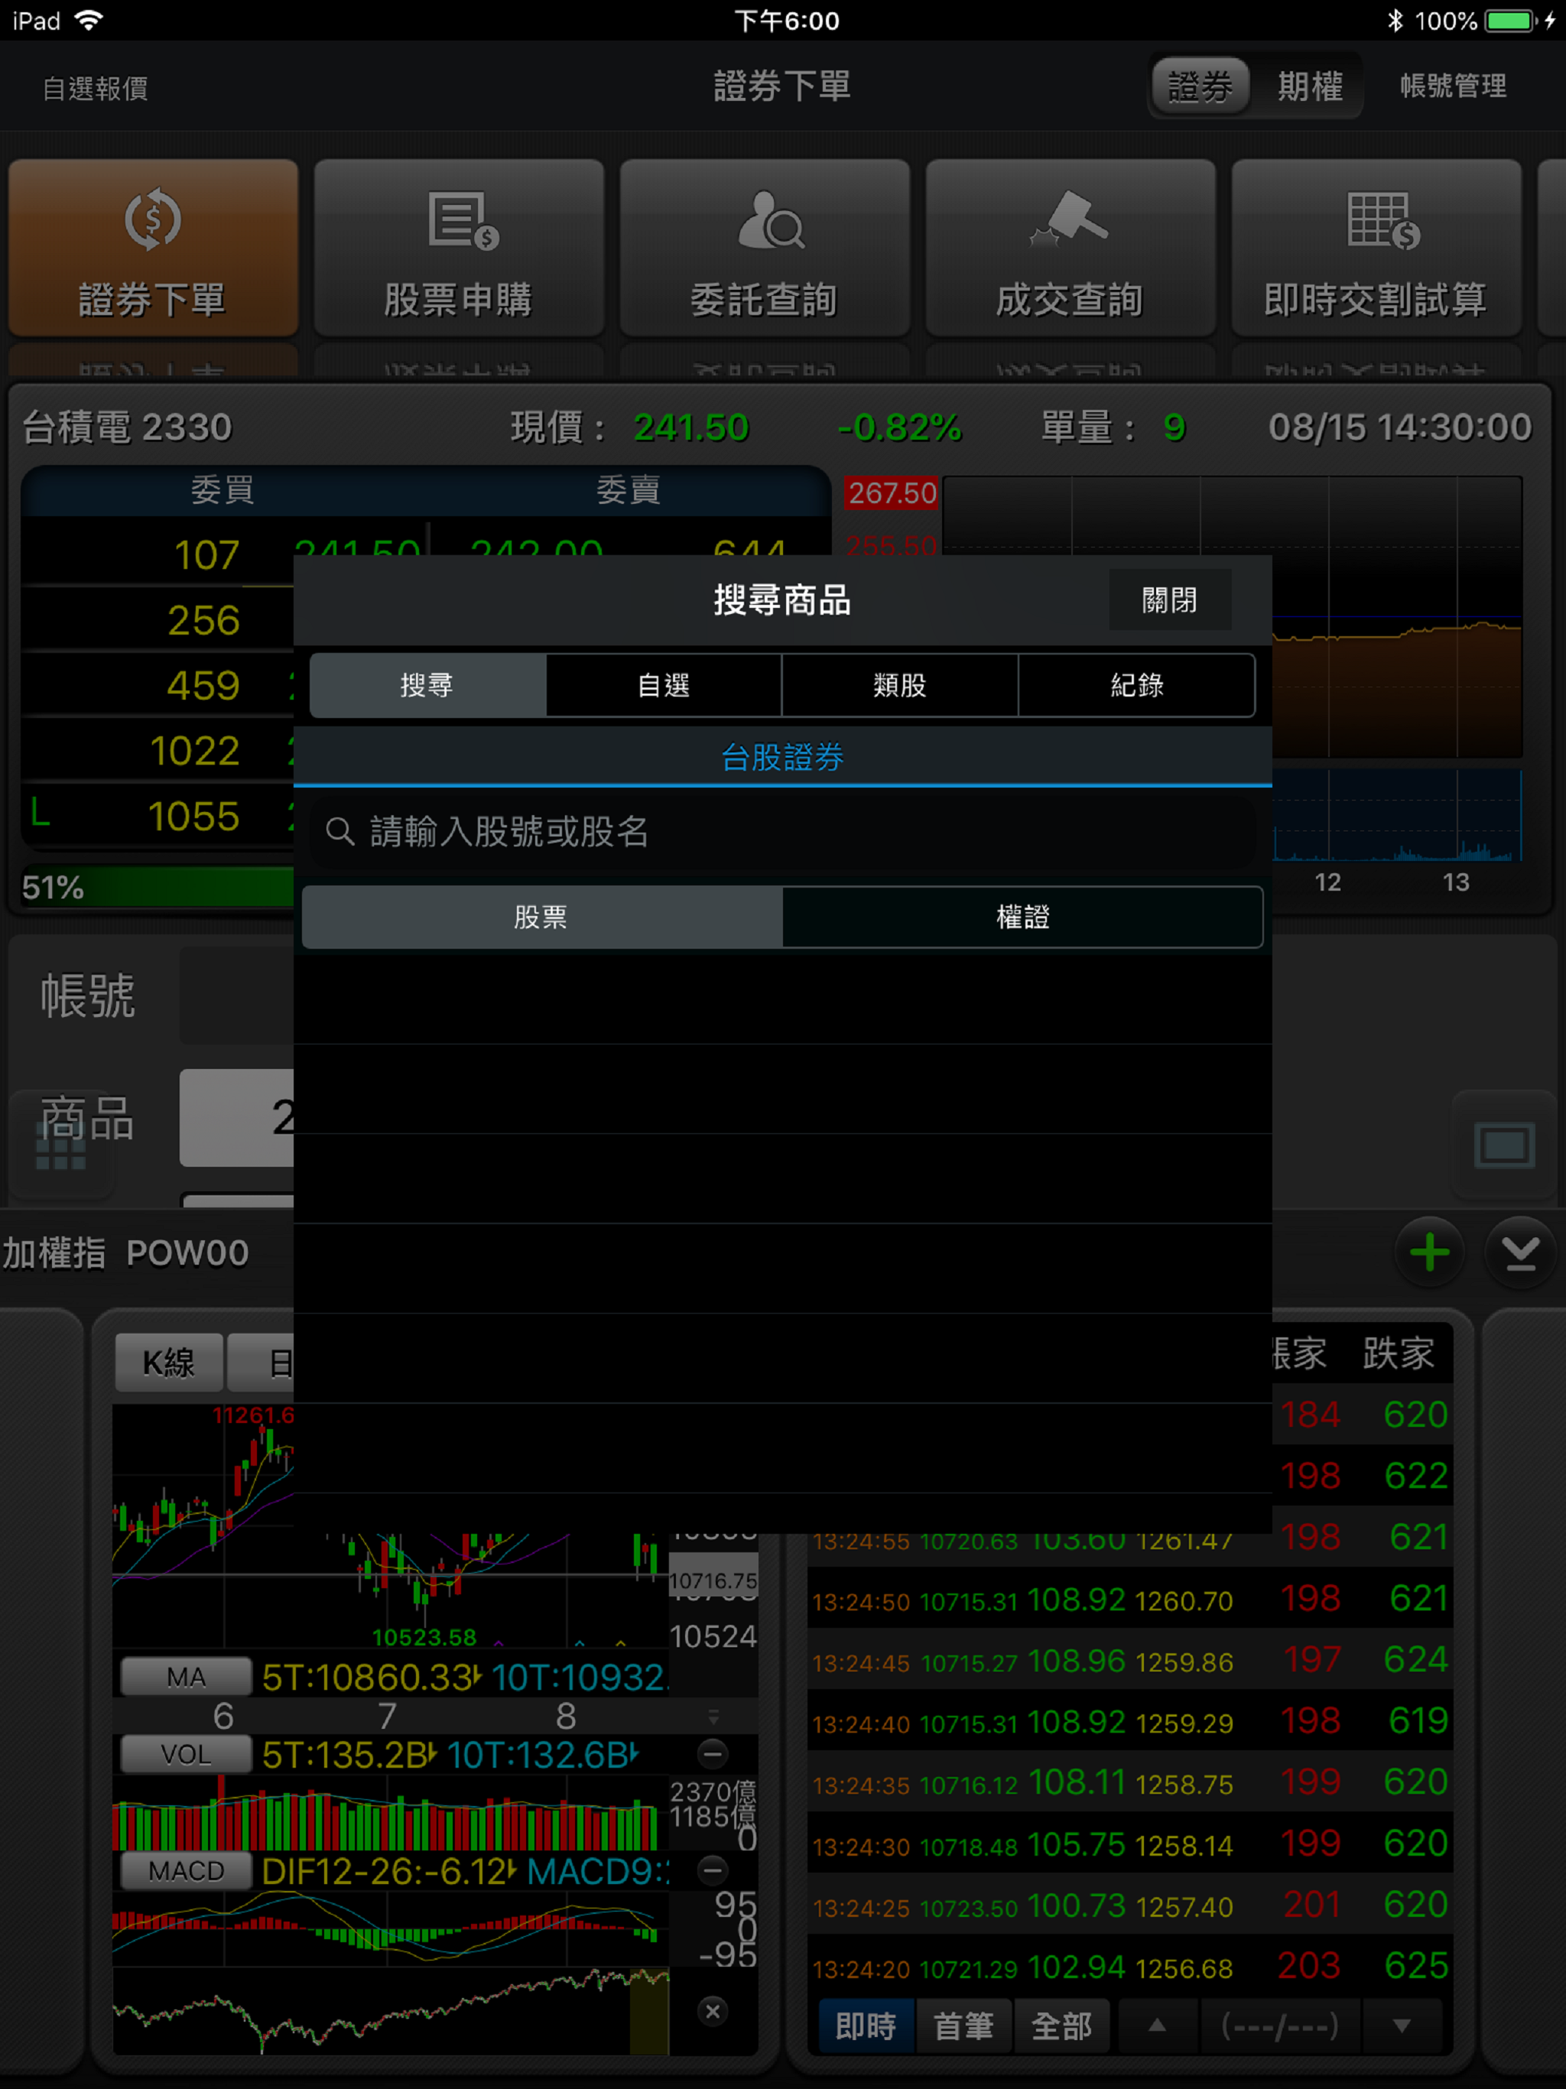Image resolution: width=1566 pixels, height=2089 pixels.
Task: Open the 即時交割試算 settlement tile
Action: [1376, 248]
